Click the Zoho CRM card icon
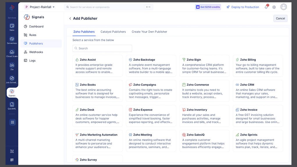297x167 pixels. point(237,85)
